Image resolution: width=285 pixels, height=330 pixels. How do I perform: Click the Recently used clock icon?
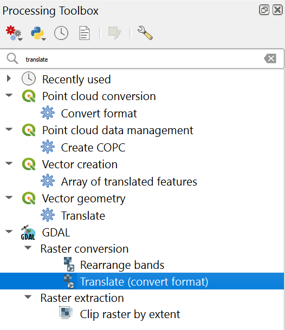(x=29, y=78)
